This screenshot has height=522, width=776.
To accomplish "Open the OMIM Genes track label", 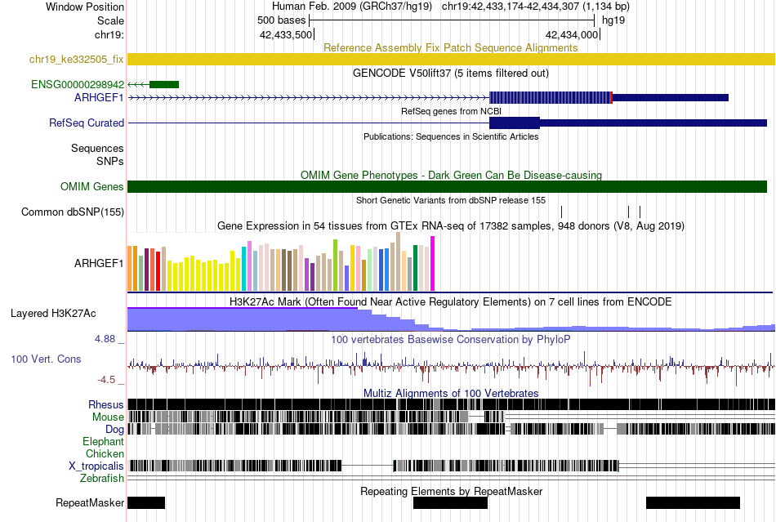I will tap(92, 186).
